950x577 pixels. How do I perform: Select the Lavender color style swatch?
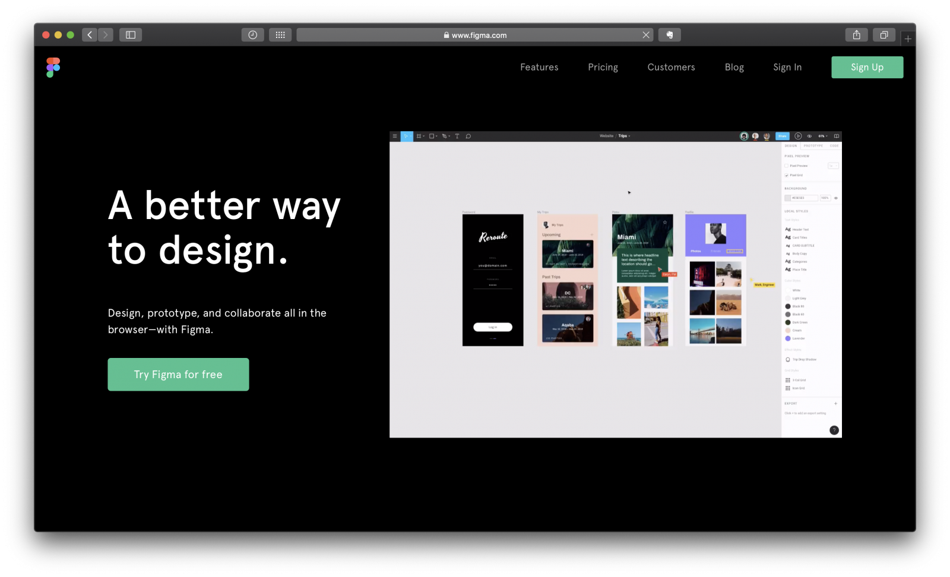point(788,338)
